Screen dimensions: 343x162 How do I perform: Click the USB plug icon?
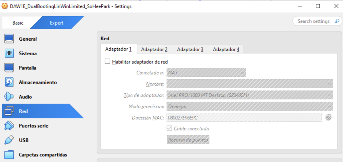pyautogui.click(x=9, y=140)
